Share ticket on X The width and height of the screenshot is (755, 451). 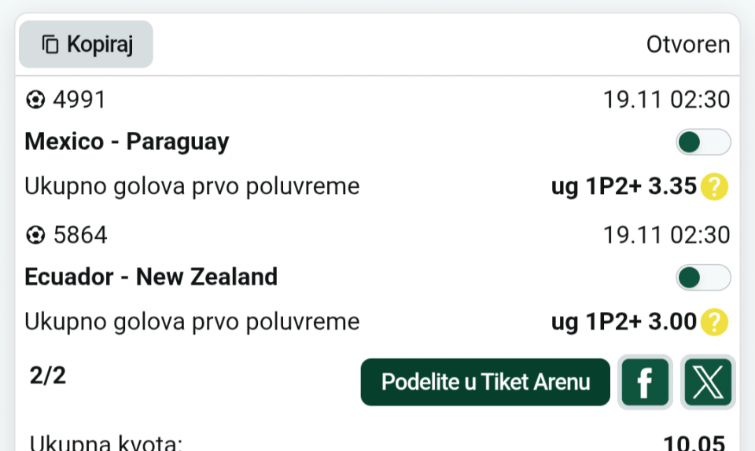pos(708,383)
